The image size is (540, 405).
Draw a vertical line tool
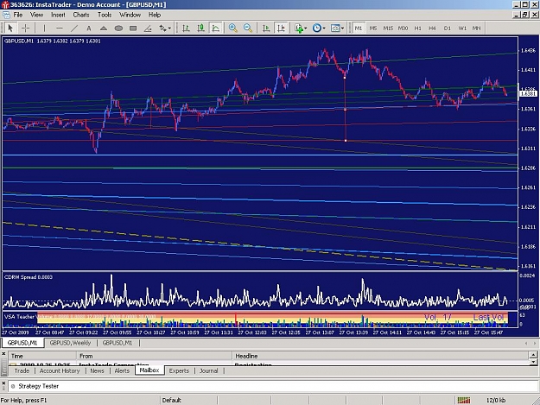(x=44, y=28)
